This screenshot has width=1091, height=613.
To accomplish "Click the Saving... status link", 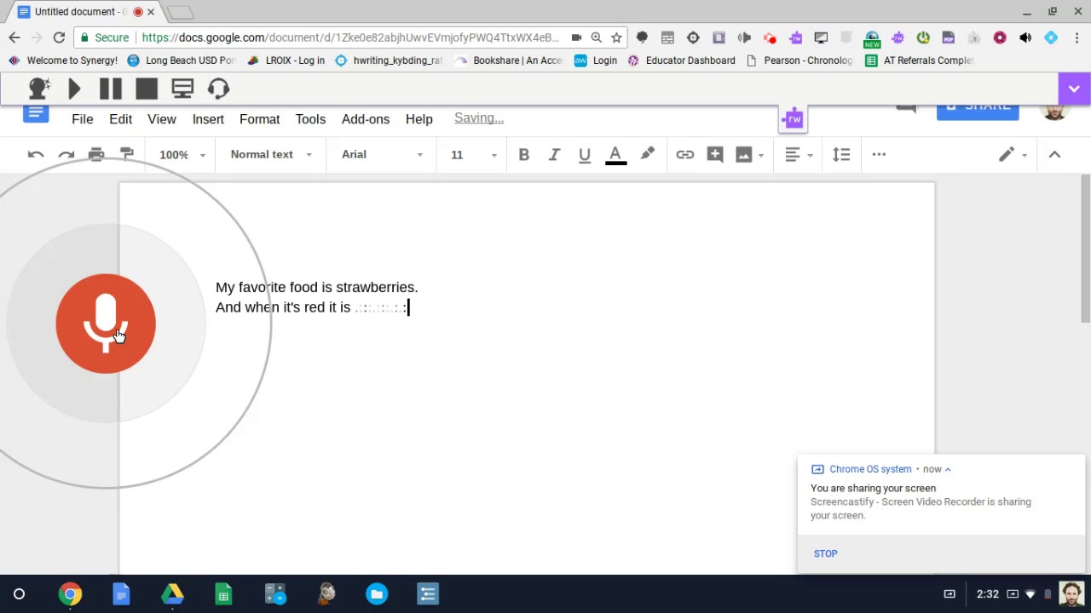I will [479, 118].
